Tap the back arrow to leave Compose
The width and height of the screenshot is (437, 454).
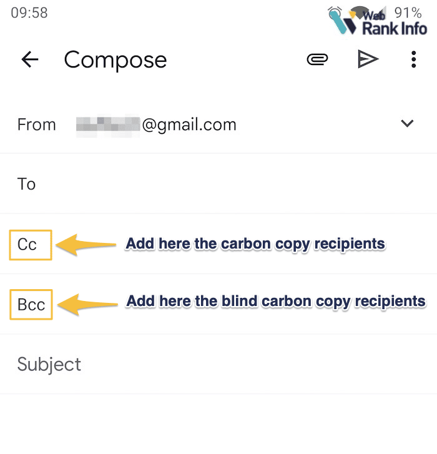tap(30, 59)
